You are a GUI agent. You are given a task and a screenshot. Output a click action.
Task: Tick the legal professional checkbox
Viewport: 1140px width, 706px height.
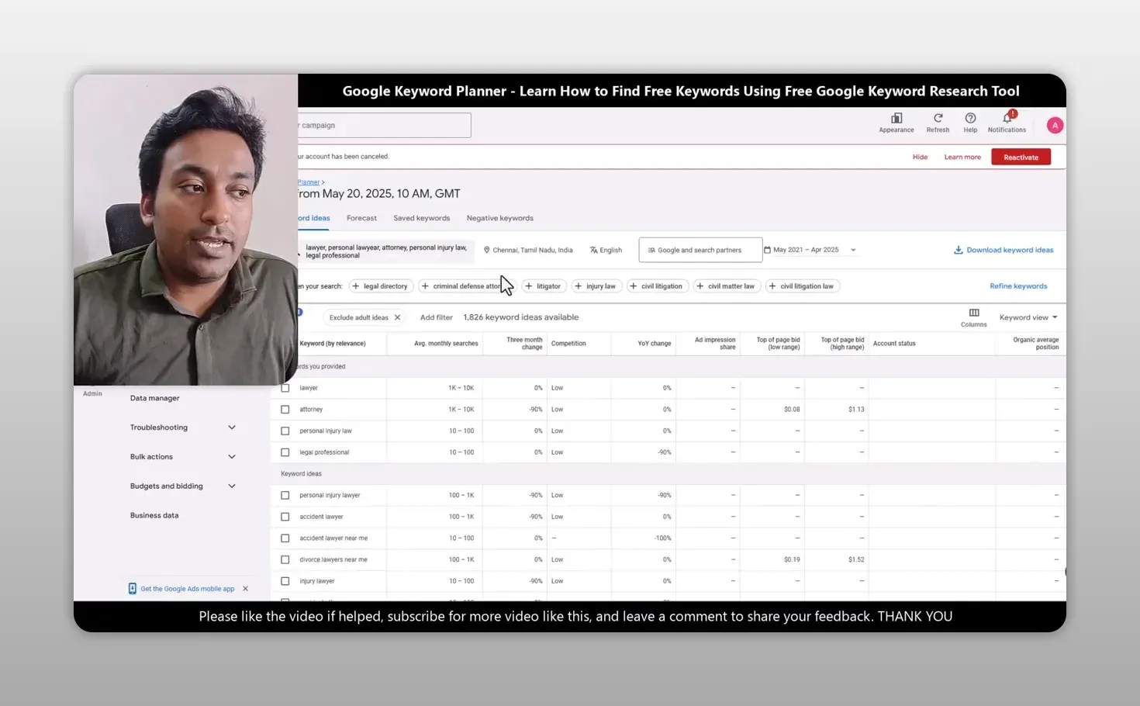click(285, 452)
